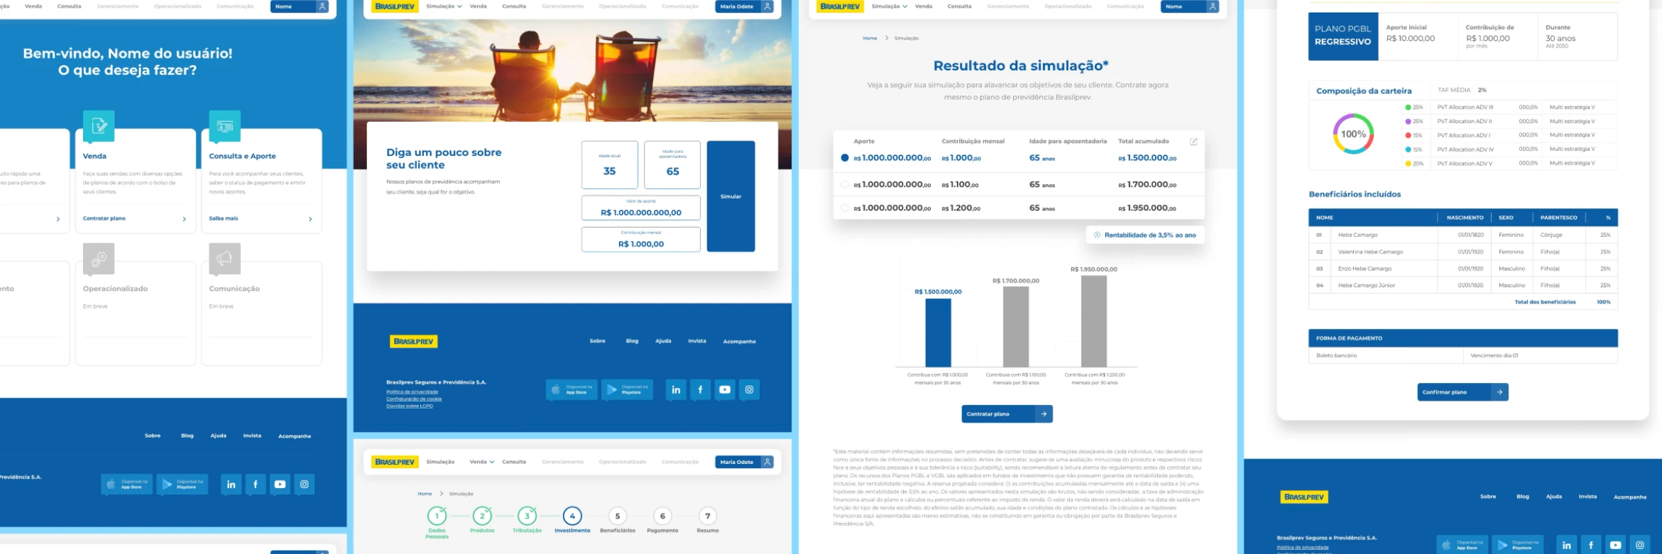
Task: Open YouTube icon in simulation form footer
Action: 724,390
